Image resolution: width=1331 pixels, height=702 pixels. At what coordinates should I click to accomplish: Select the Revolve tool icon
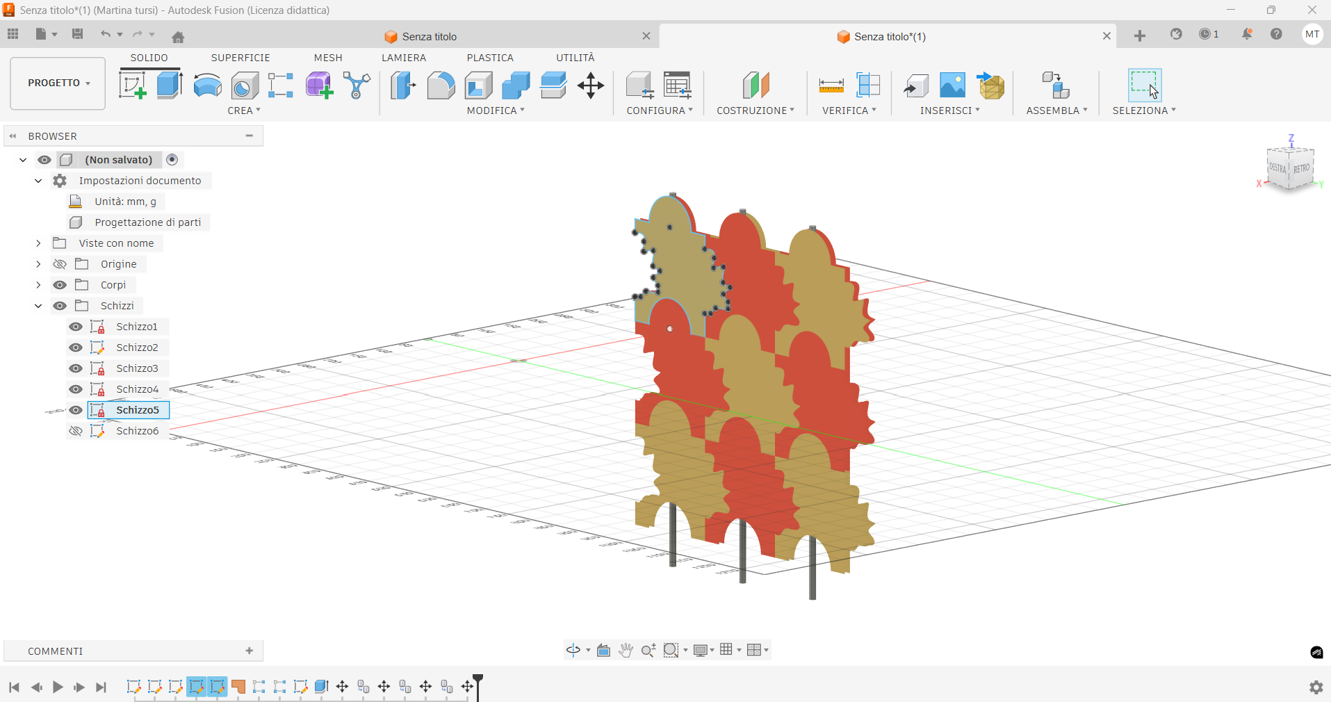tap(207, 85)
